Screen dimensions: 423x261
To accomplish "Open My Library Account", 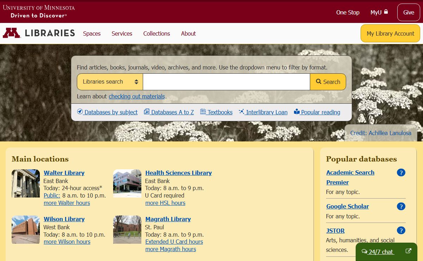I will [x=391, y=34].
